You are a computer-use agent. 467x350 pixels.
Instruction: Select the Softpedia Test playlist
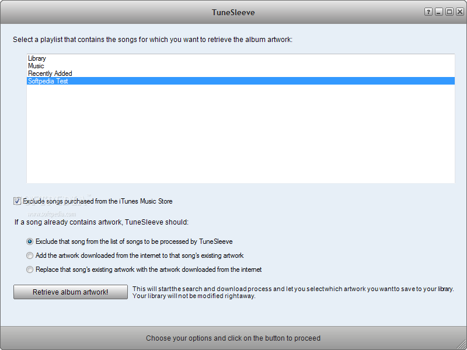click(241, 81)
